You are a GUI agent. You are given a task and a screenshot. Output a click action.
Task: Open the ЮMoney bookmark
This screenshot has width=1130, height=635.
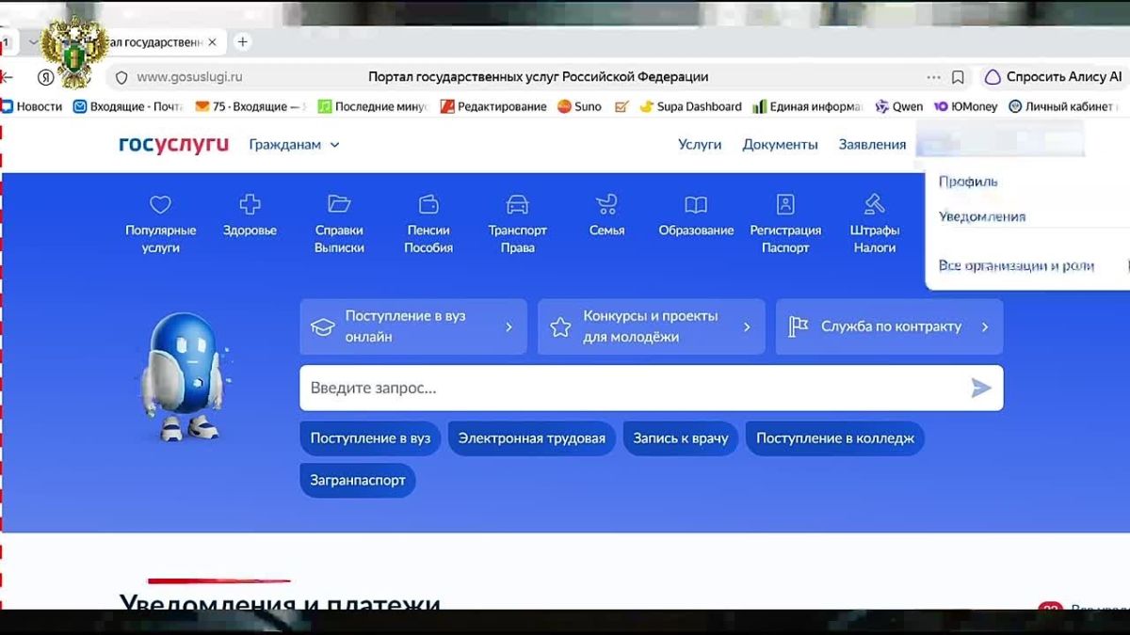tap(966, 106)
